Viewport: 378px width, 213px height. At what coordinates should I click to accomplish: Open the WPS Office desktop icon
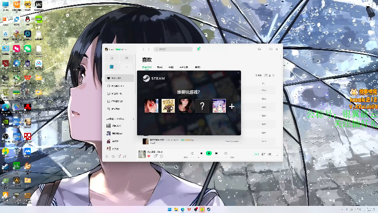[27, 79]
